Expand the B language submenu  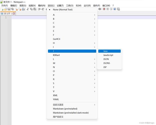pos(72,19)
